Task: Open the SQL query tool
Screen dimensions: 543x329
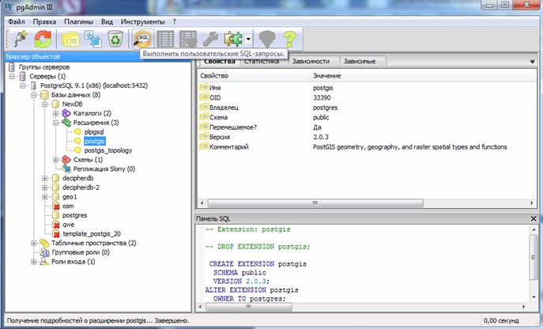Action: [x=143, y=39]
